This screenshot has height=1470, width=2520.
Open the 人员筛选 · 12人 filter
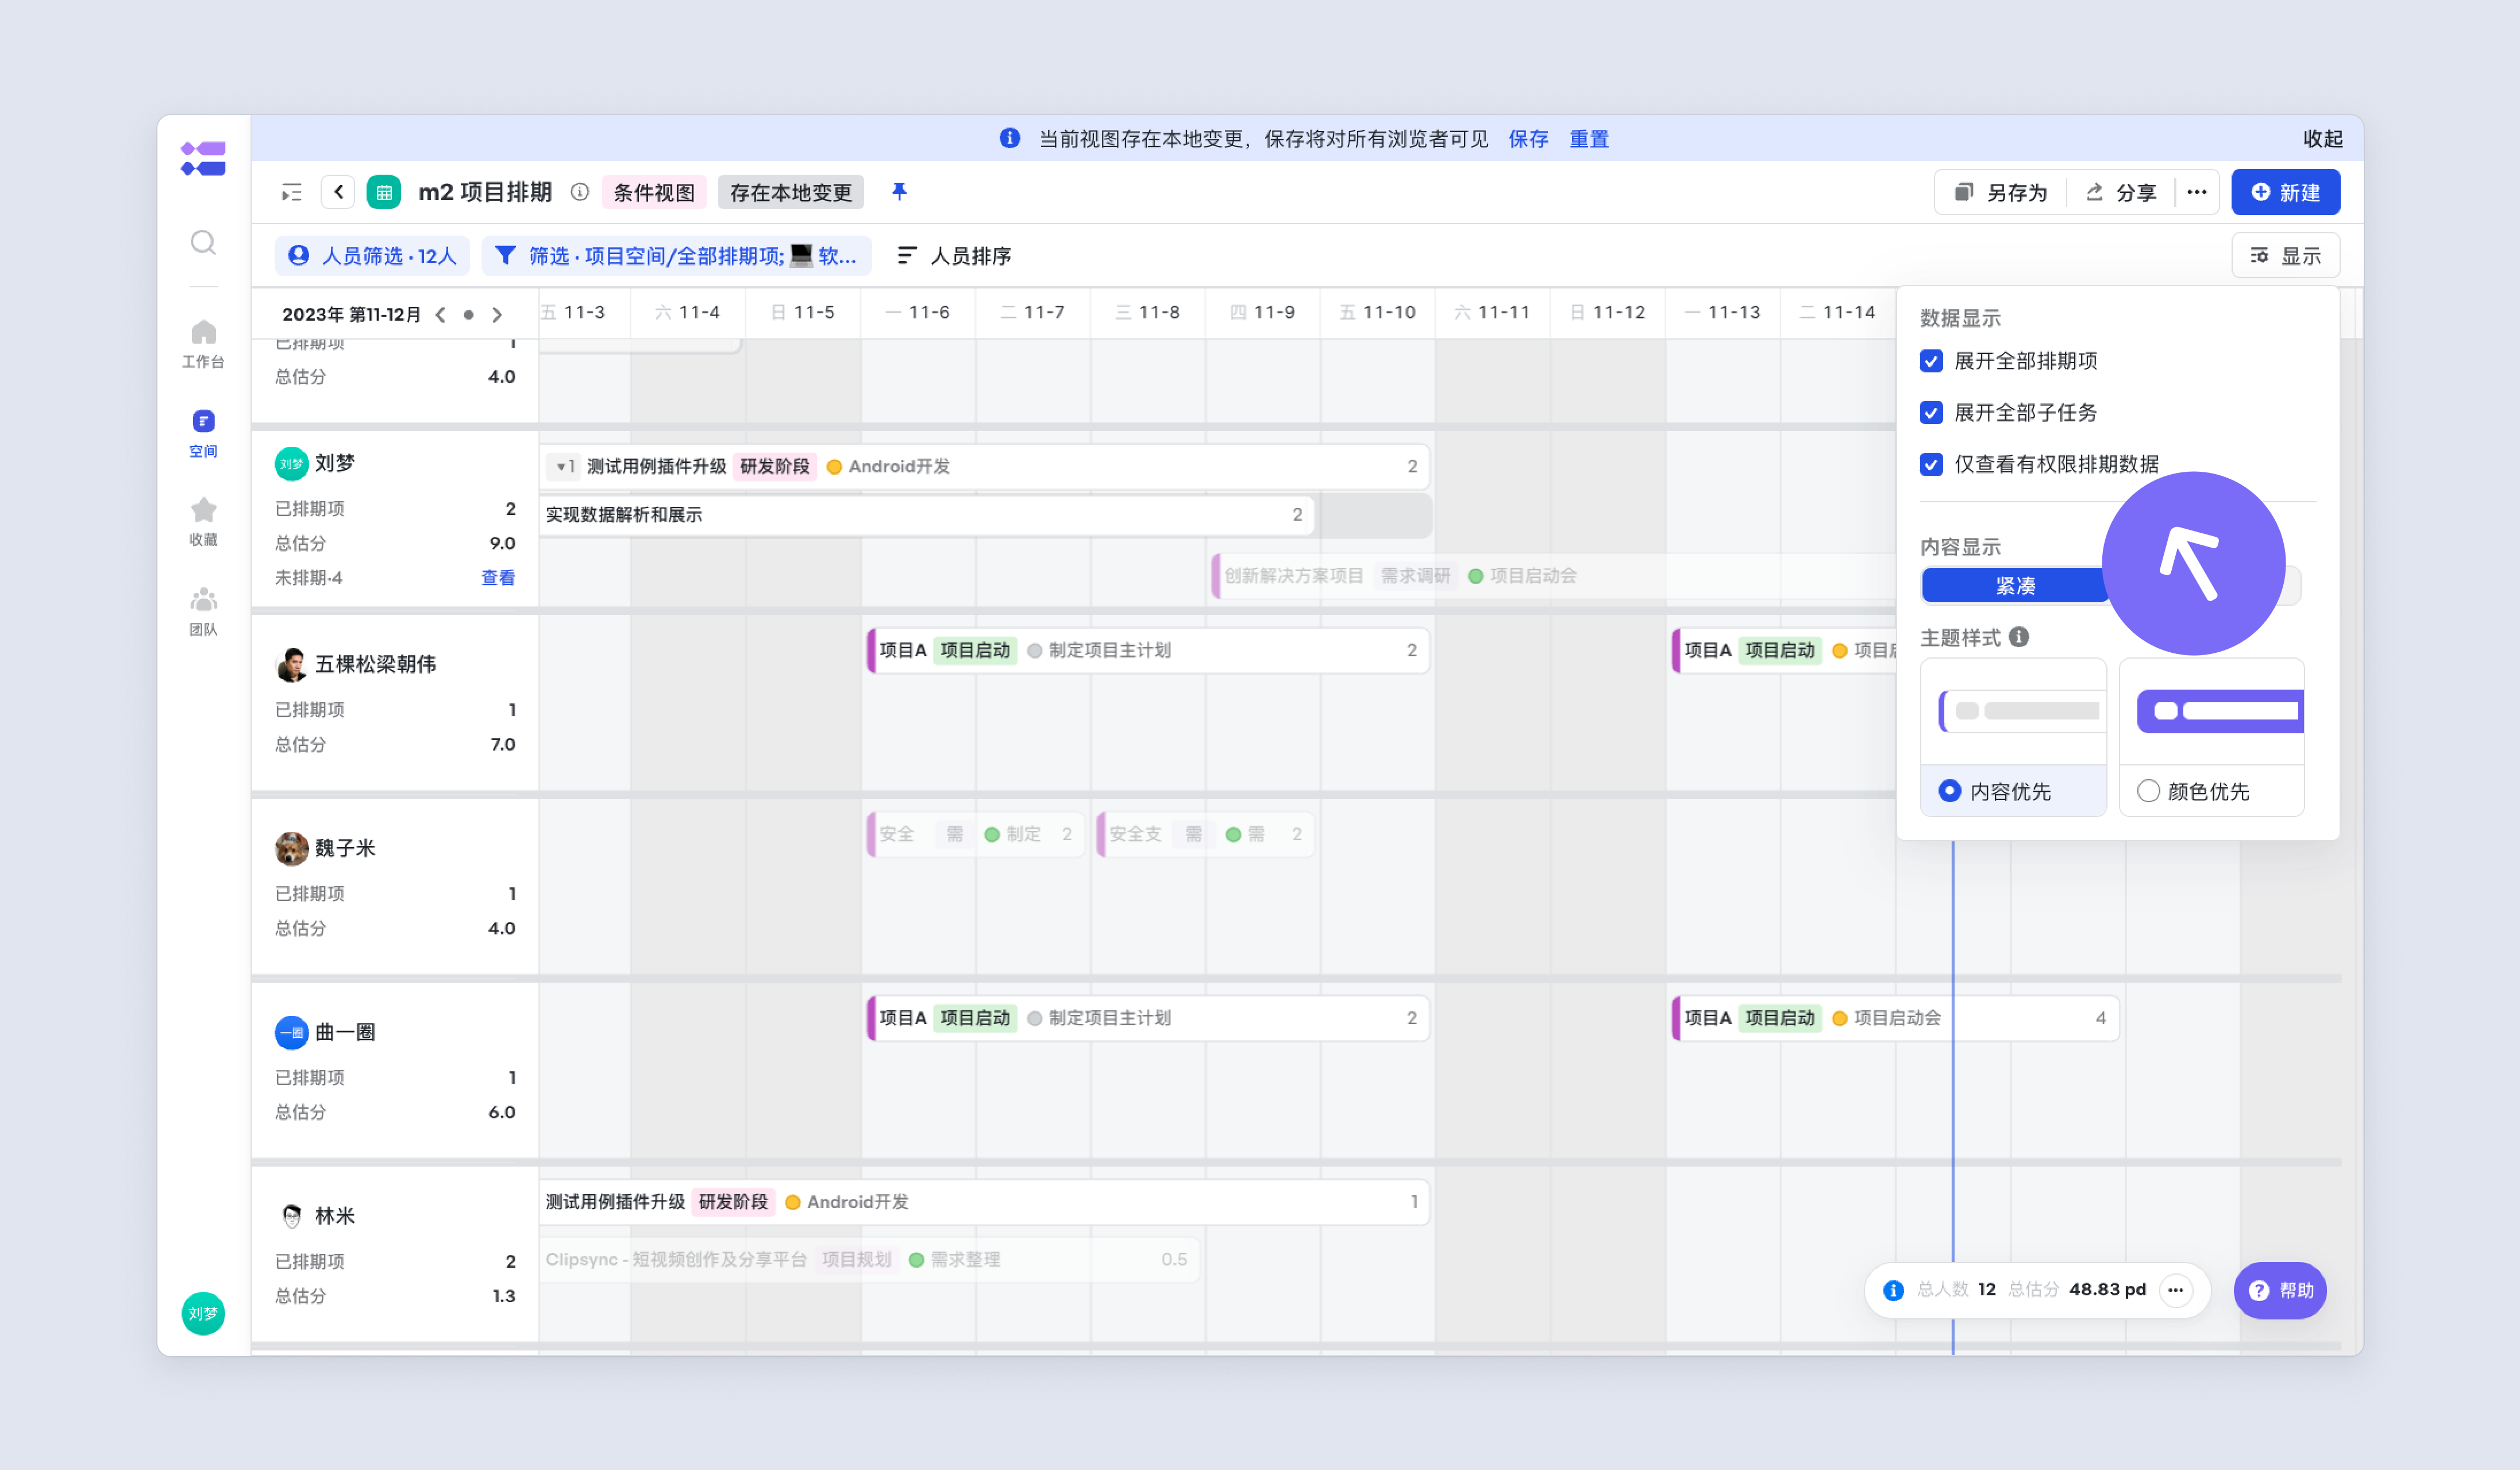point(372,256)
